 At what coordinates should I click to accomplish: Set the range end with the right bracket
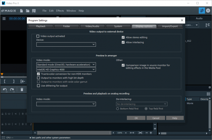click(x=13, y=81)
